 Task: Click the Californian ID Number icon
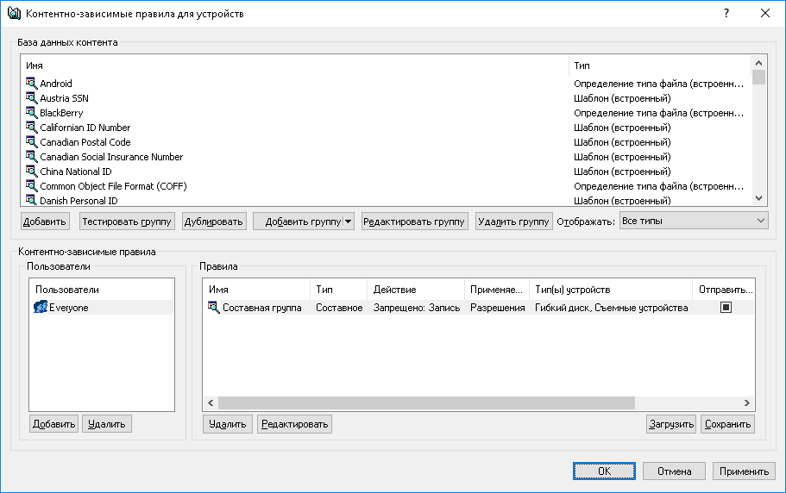(32, 128)
